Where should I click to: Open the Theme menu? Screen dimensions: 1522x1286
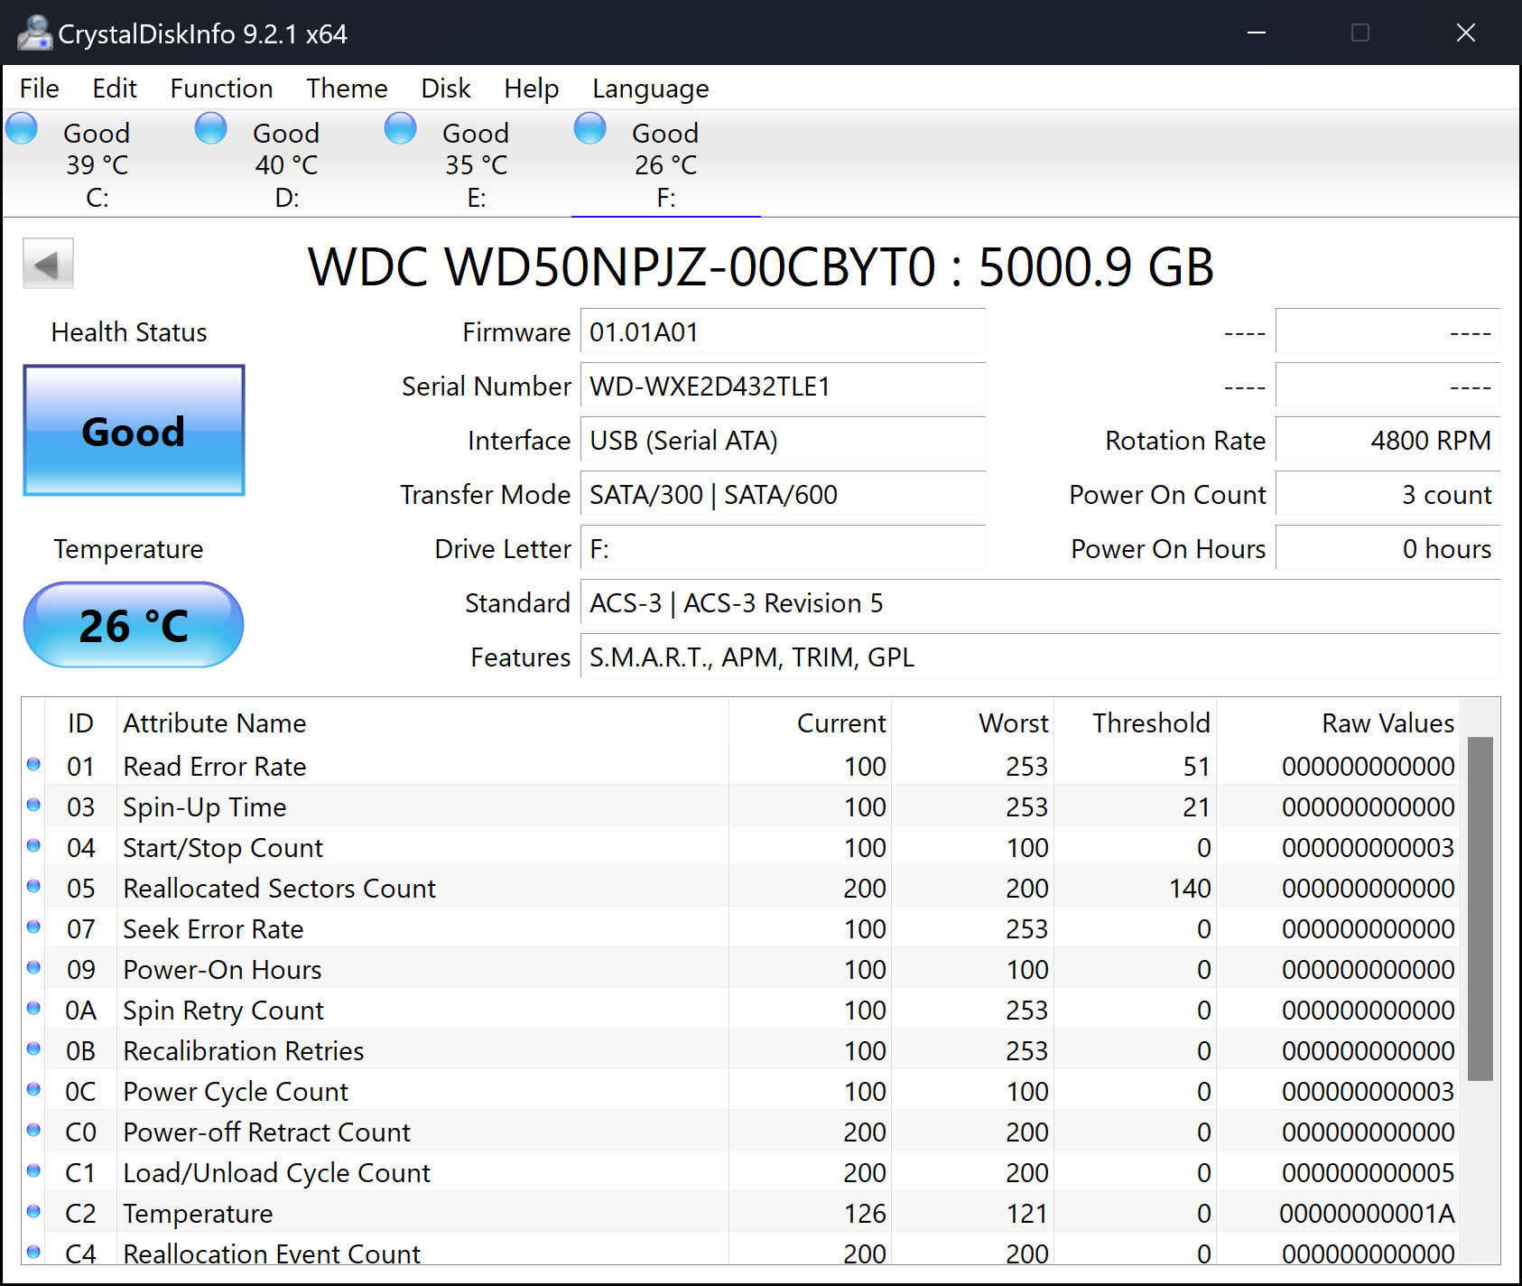[x=347, y=89]
